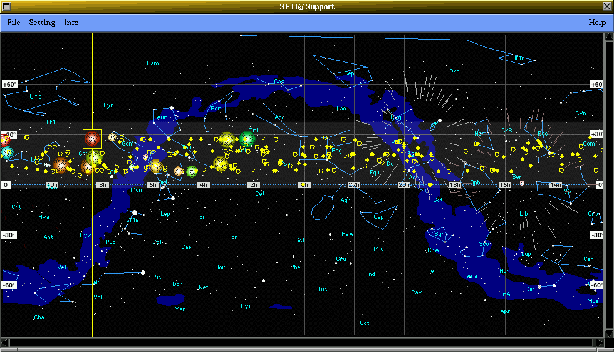Click the horizontal scrollbar left arrow
614x352 pixels.
click(x=5, y=343)
